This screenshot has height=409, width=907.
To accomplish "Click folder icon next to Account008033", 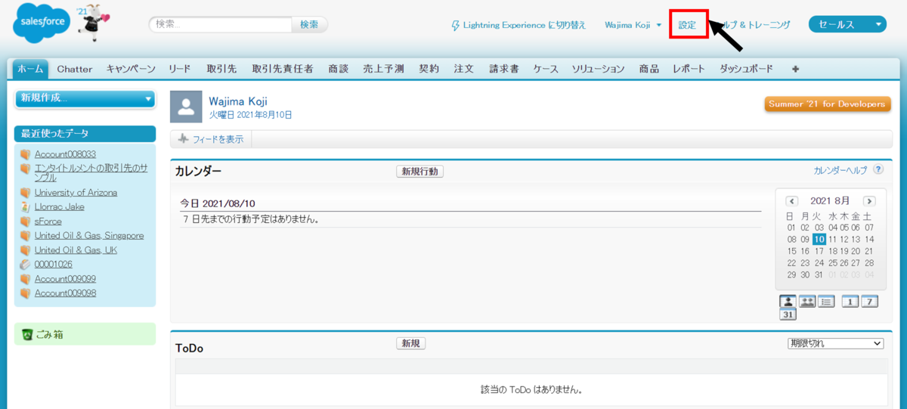I will [26, 154].
